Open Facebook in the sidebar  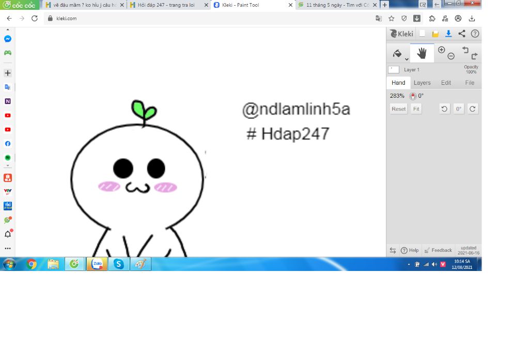pyautogui.click(x=8, y=144)
